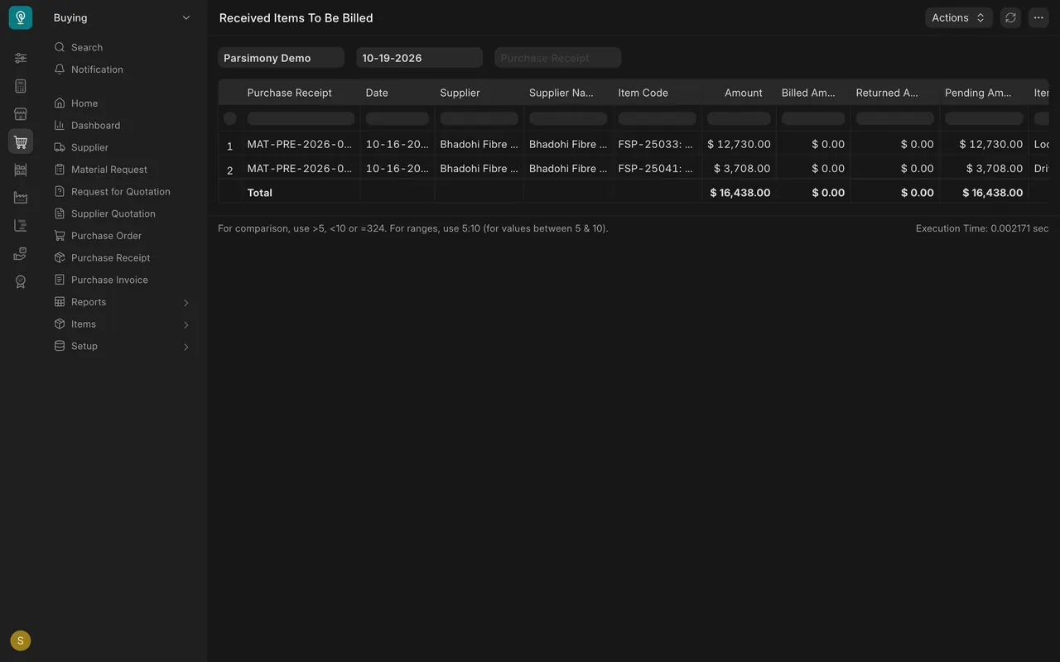
Task: Open Search in the sidebar
Action: point(122,47)
